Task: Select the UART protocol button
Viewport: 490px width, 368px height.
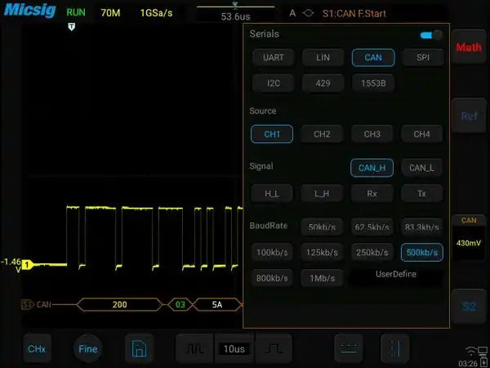Action: click(x=272, y=57)
